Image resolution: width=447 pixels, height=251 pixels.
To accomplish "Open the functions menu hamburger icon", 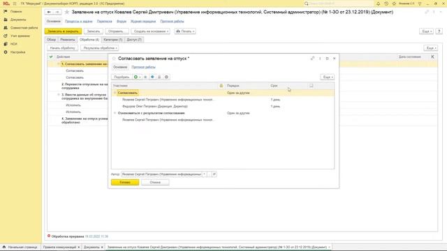I will pyautogui.click(x=15, y=3).
